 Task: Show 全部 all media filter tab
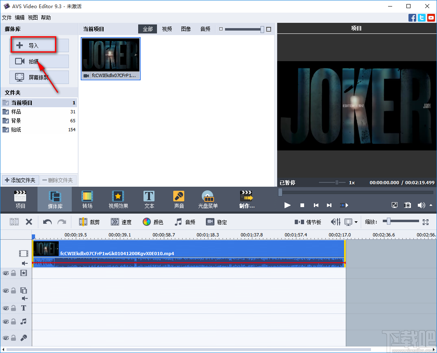point(148,29)
